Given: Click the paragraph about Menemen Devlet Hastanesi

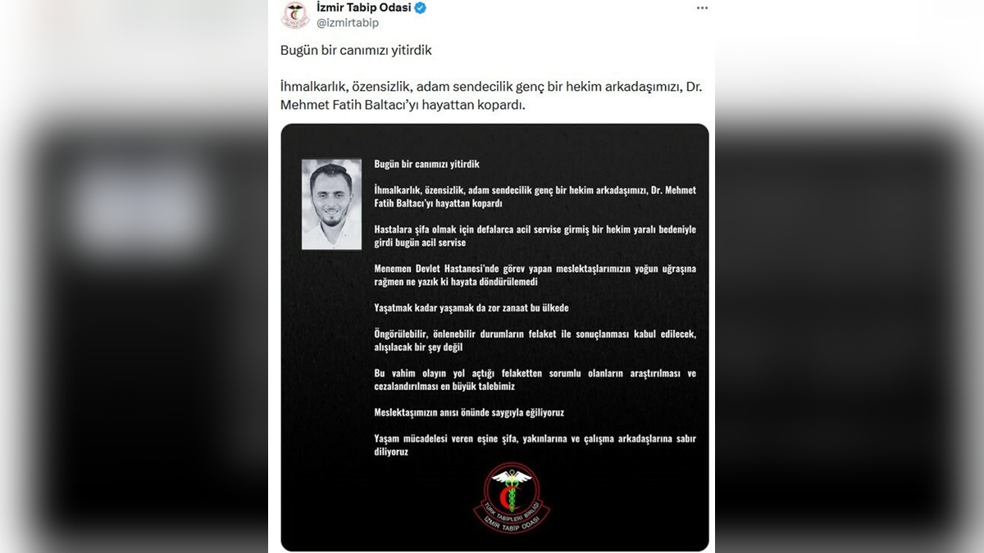Looking at the screenshot, I should (x=535, y=275).
